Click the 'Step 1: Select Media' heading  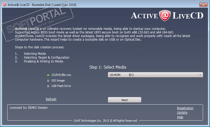pos(108,67)
